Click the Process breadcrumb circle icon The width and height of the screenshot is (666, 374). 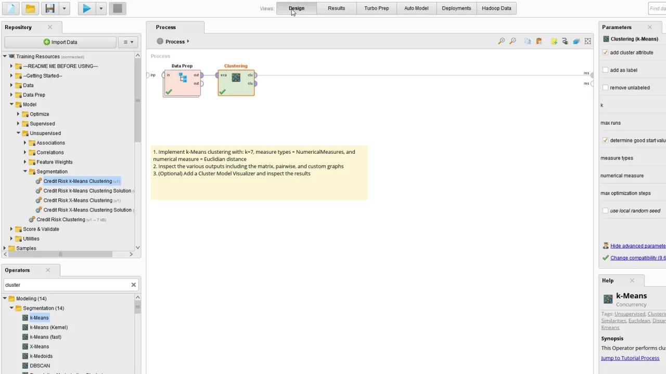click(x=160, y=42)
